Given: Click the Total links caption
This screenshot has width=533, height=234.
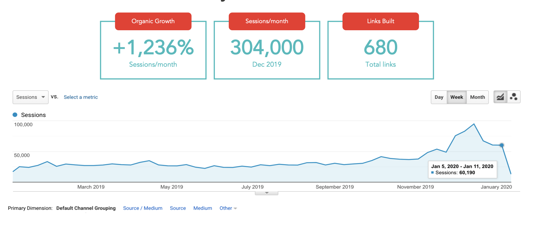Looking at the screenshot, I should tap(380, 64).
